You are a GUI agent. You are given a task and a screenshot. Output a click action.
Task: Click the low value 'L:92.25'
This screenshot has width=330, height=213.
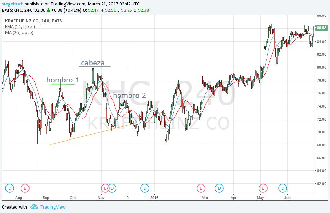click(x=125, y=10)
